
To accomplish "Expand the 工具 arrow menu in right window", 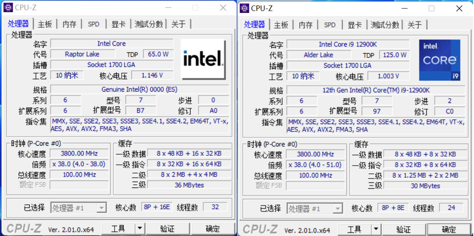I will 376,229.
